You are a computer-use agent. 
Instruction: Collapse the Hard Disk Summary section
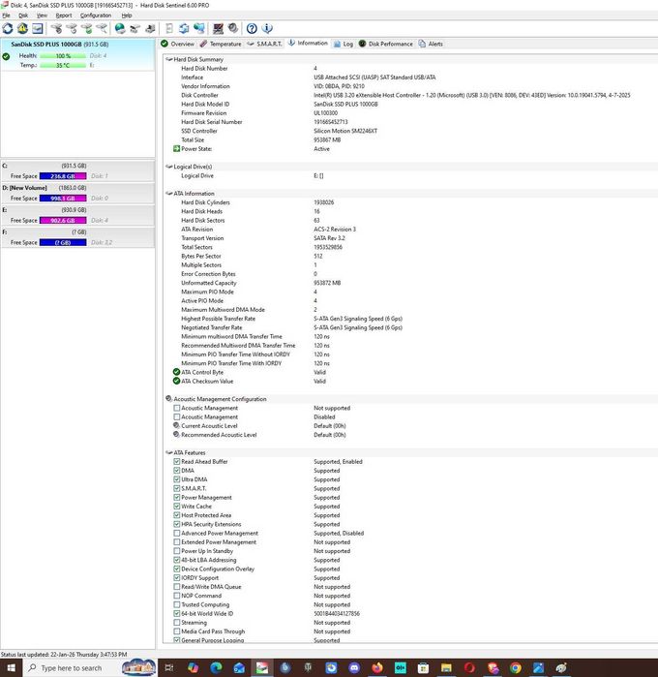click(x=168, y=59)
